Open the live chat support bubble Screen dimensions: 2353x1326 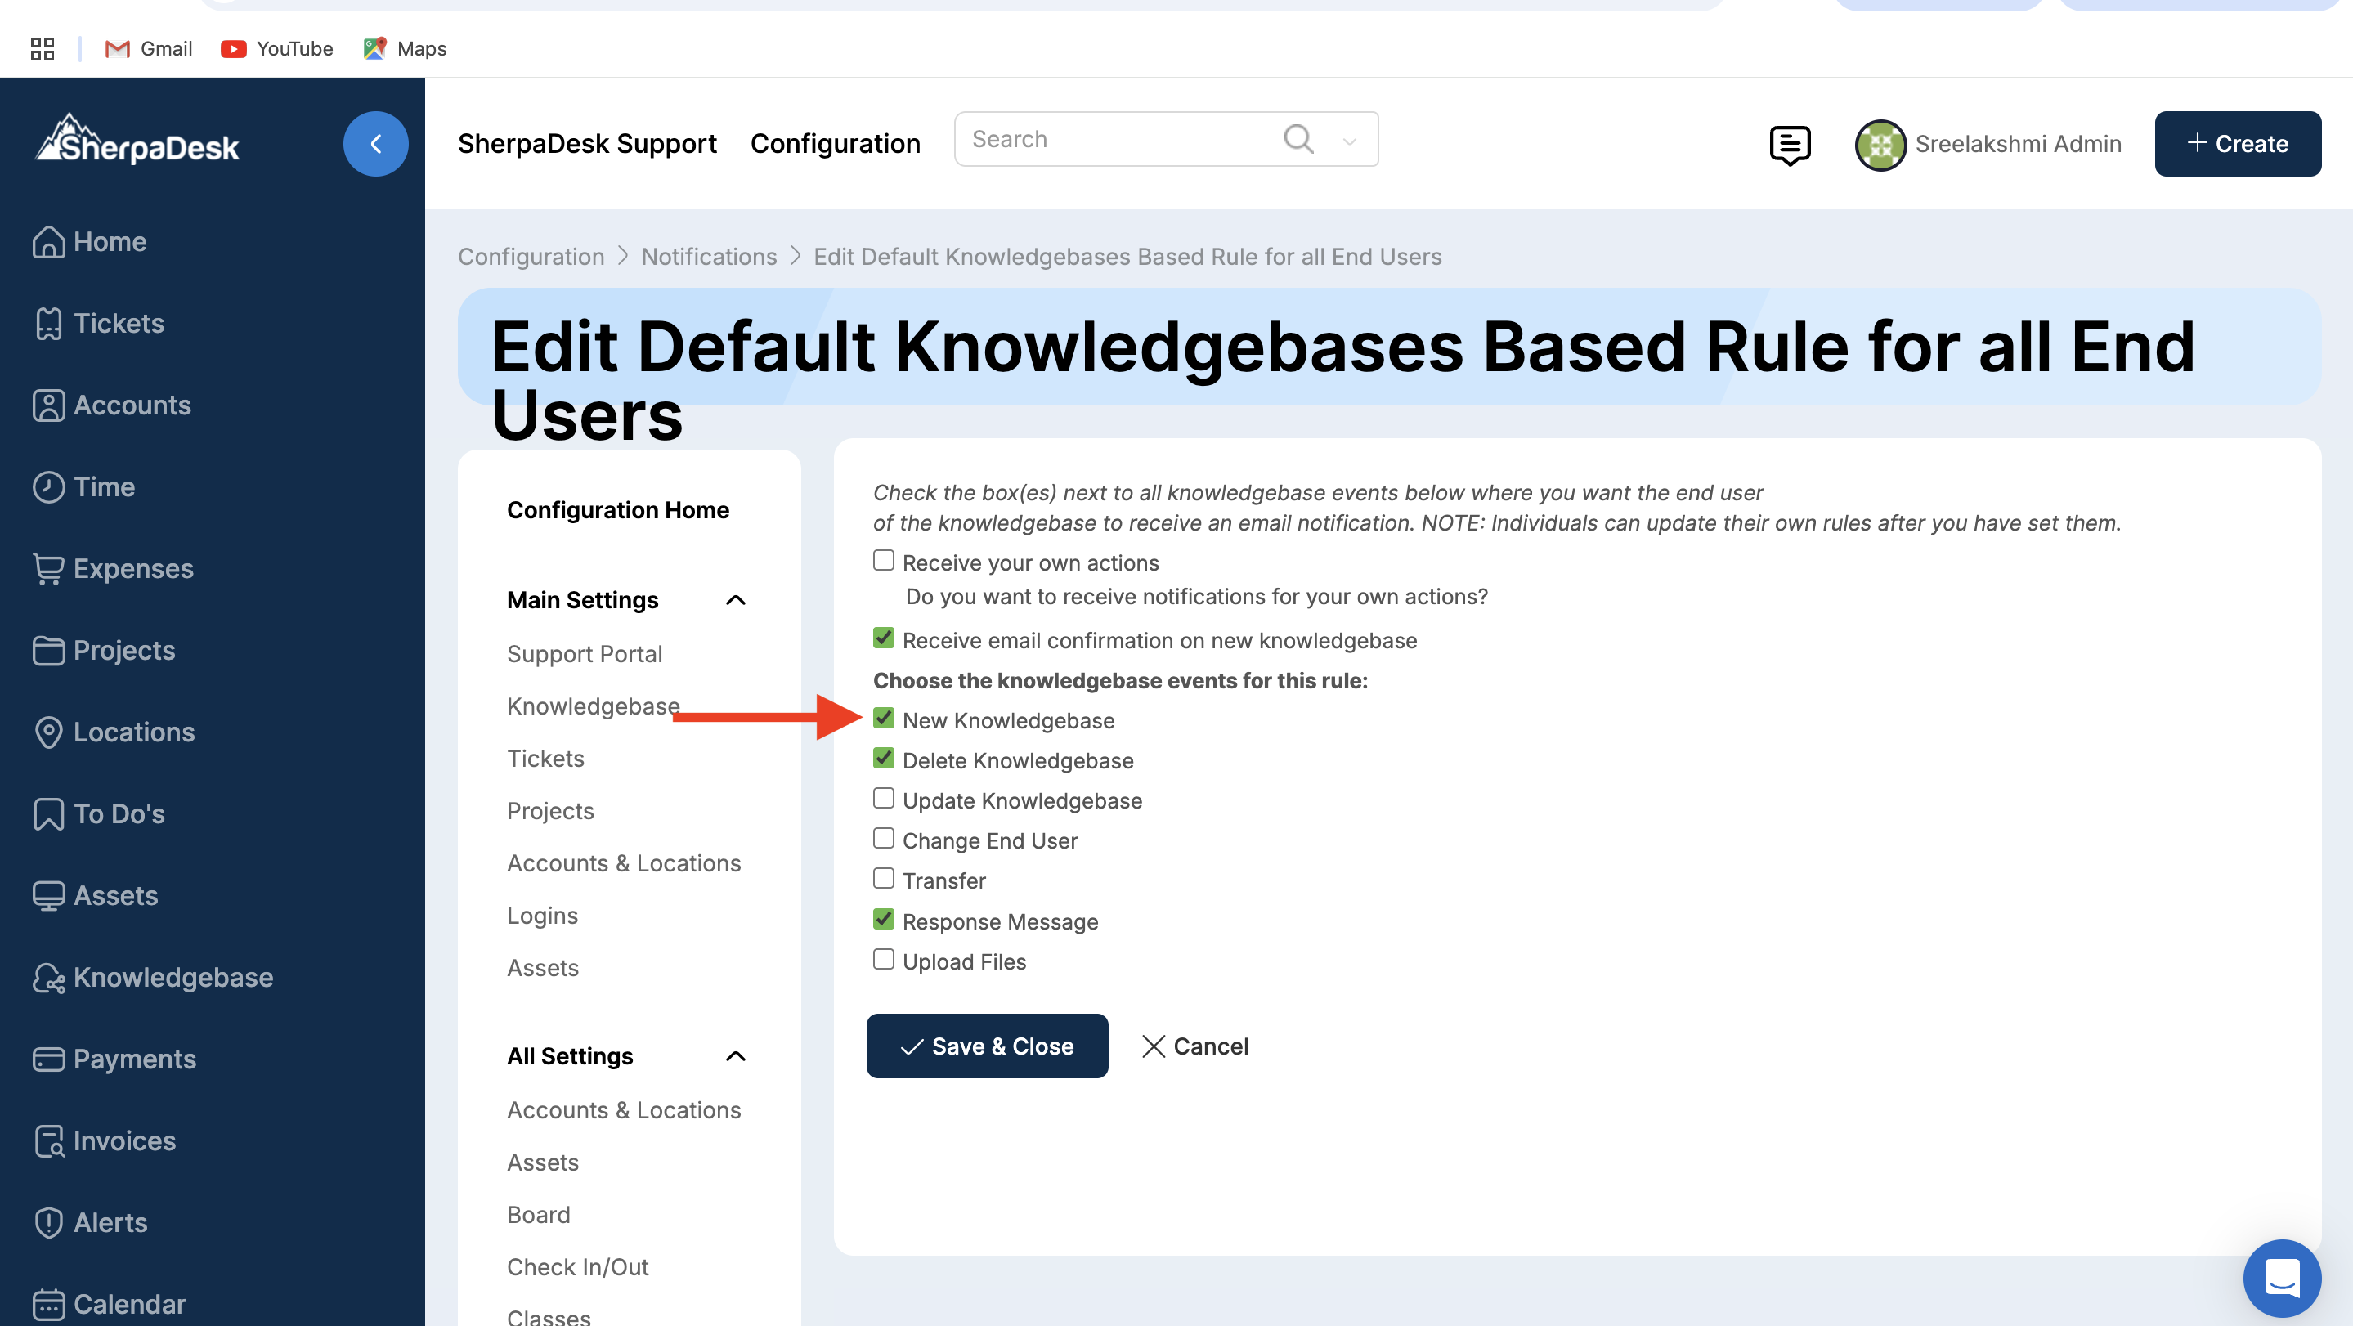pos(2281,1277)
